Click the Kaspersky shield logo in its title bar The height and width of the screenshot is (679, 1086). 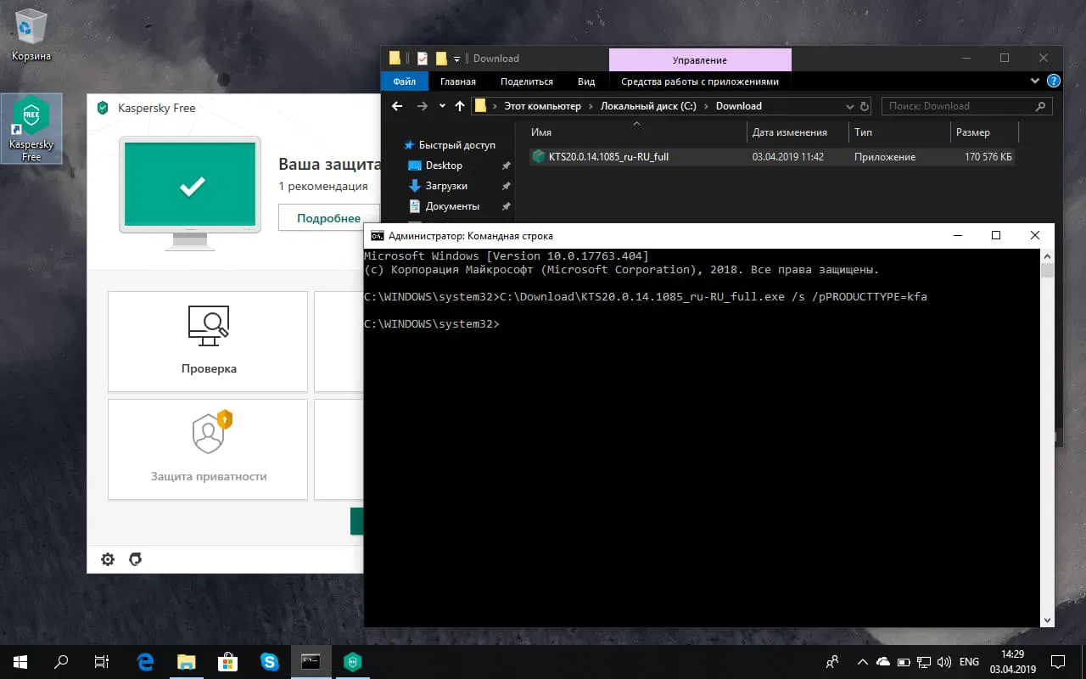click(x=103, y=108)
